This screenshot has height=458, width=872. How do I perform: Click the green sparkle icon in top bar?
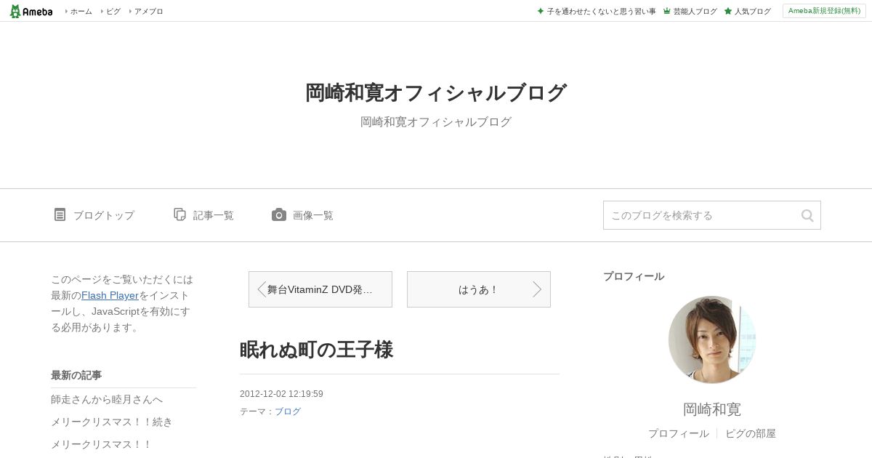point(541,12)
